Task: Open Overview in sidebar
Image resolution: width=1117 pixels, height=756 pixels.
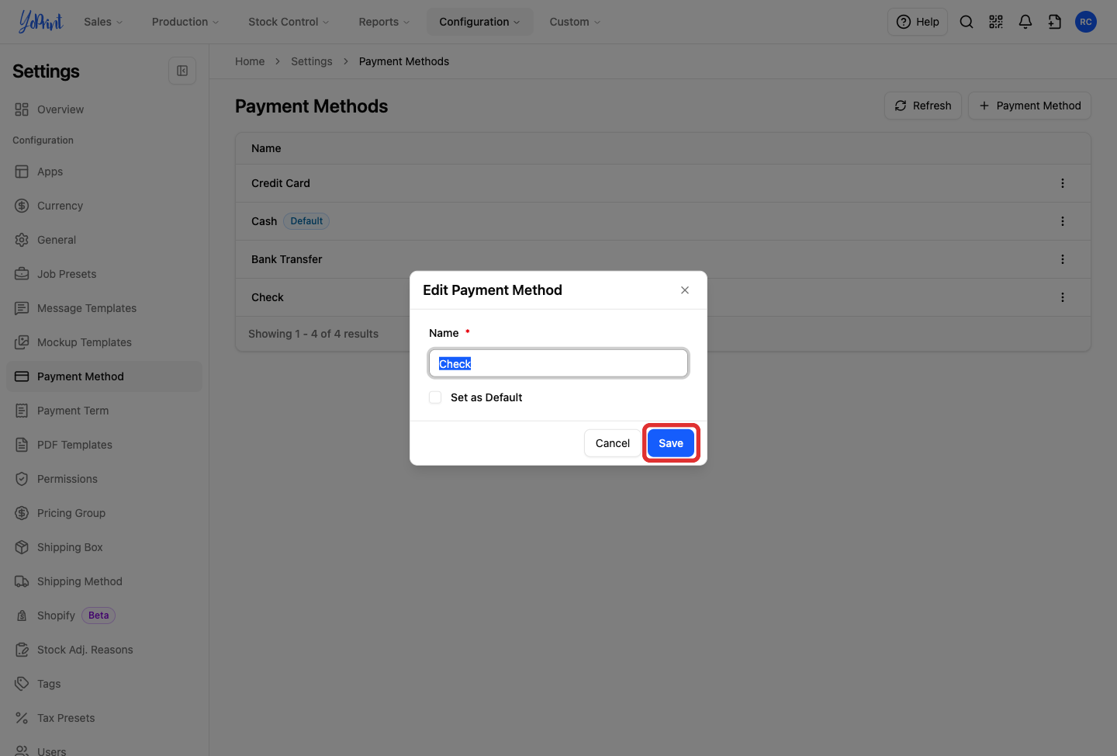Action: click(x=104, y=109)
